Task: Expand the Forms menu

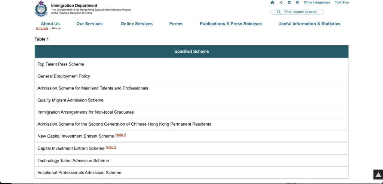Action: pyautogui.click(x=176, y=24)
